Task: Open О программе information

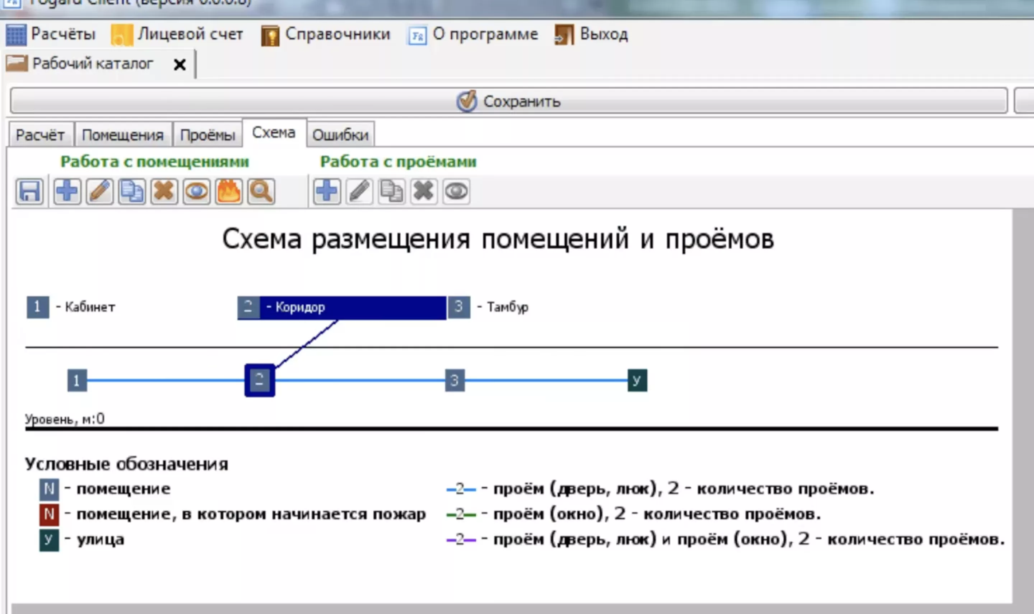Action: pyautogui.click(x=484, y=34)
